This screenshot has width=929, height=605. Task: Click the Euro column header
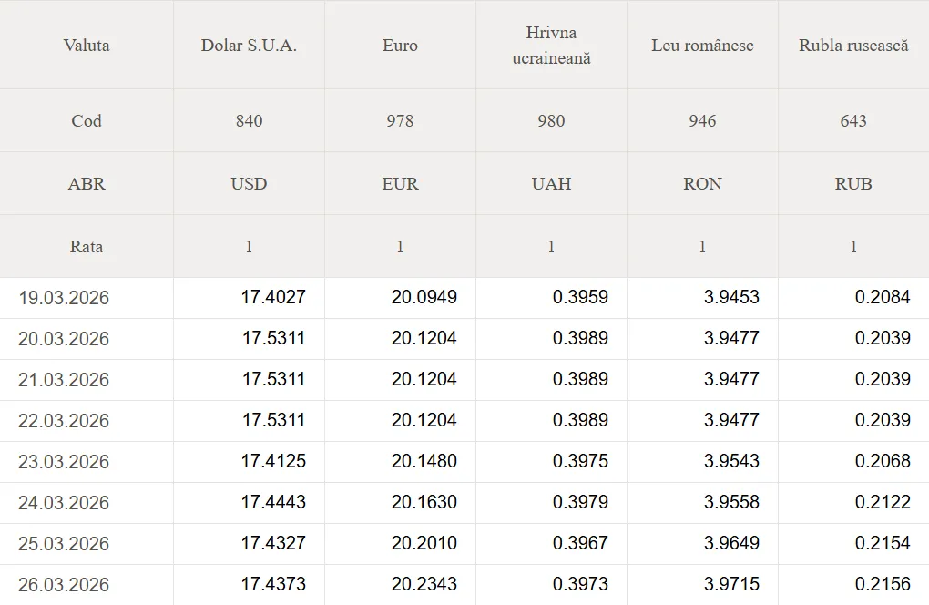click(x=400, y=46)
